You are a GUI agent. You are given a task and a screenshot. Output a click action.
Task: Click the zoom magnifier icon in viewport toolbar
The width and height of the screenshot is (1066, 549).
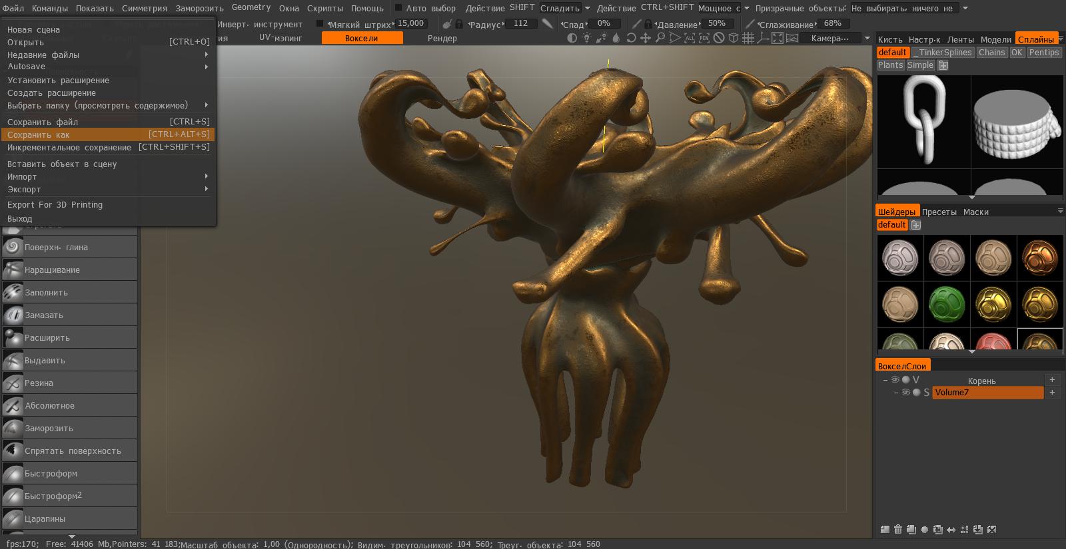pos(660,38)
